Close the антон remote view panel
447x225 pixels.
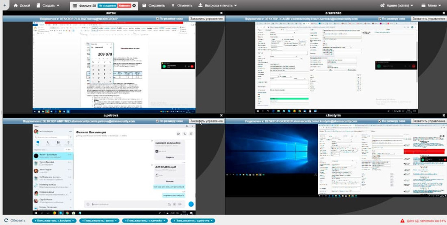(x=221, y=14)
